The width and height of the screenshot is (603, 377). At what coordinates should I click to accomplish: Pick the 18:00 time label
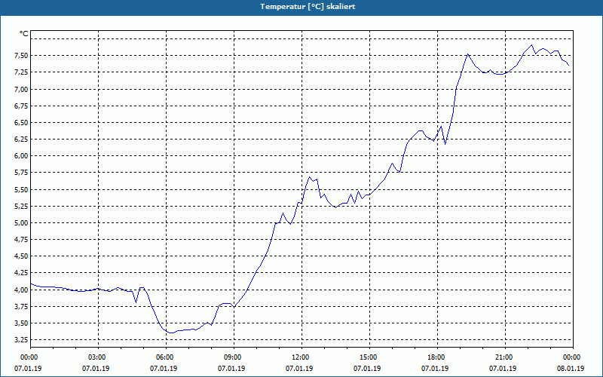click(x=438, y=357)
